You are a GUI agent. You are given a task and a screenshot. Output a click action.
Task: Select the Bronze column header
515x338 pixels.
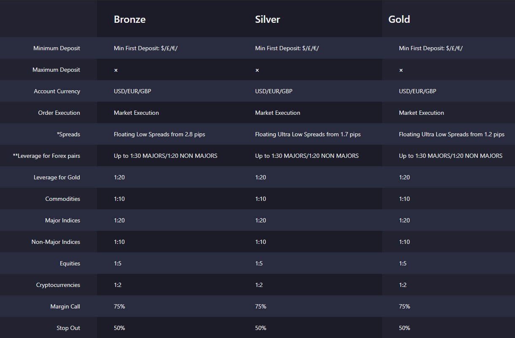[130, 19]
